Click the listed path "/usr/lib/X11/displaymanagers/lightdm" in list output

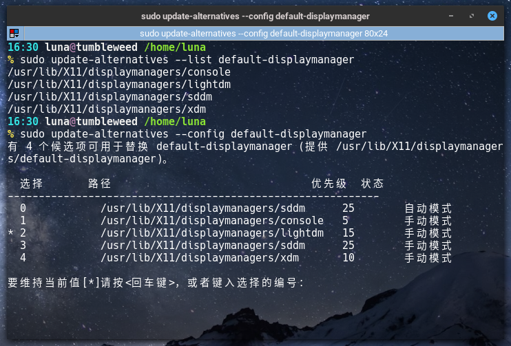point(119,85)
